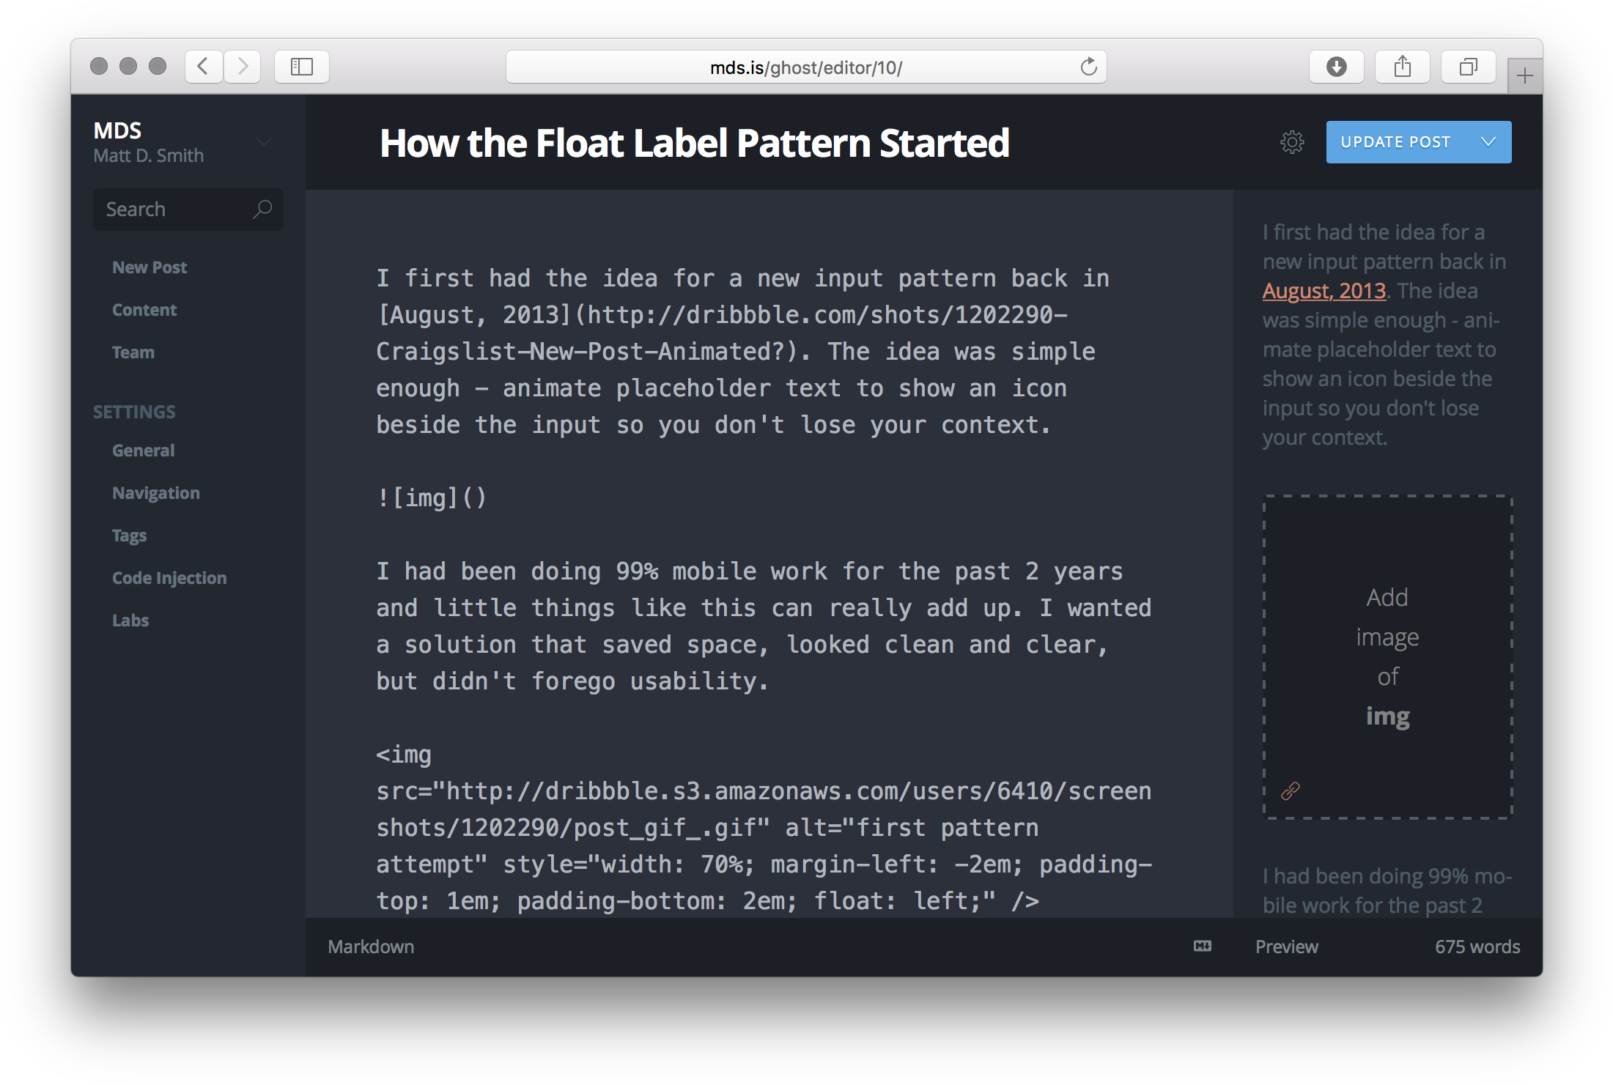Open post settings gear icon
The image size is (1613, 1085).
pos(1292,142)
